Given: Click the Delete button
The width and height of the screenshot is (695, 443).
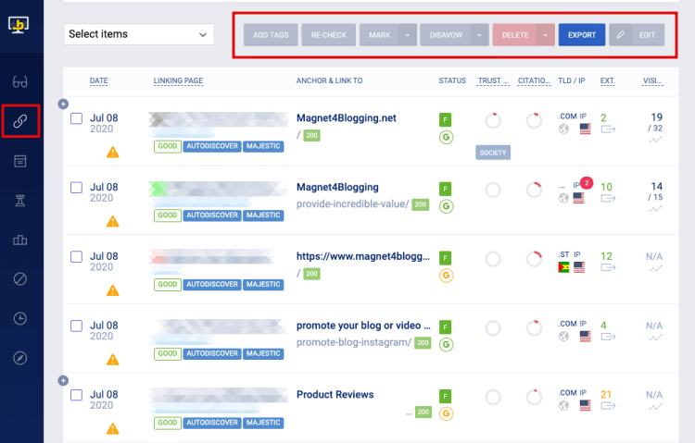Looking at the screenshot, I should (514, 34).
